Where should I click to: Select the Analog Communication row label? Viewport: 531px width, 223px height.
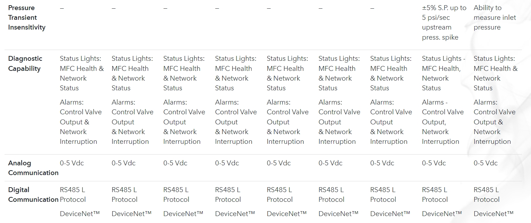pyautogui.click(x=33, y=168)
